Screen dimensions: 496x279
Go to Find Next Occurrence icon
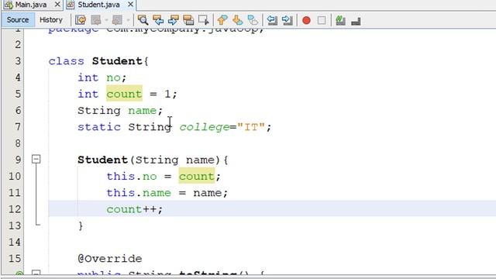coord(173,20)
